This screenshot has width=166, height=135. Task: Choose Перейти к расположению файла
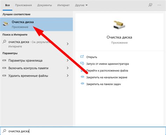pyautogui.click(x=107, y=70)
